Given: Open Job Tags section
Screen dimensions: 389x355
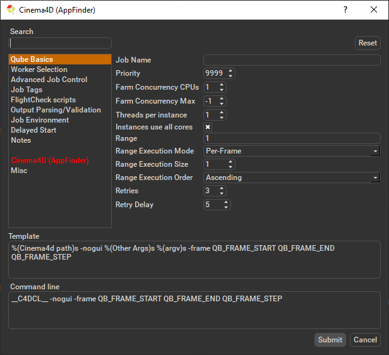Looking at the screenshot, I should pos(60,90).
